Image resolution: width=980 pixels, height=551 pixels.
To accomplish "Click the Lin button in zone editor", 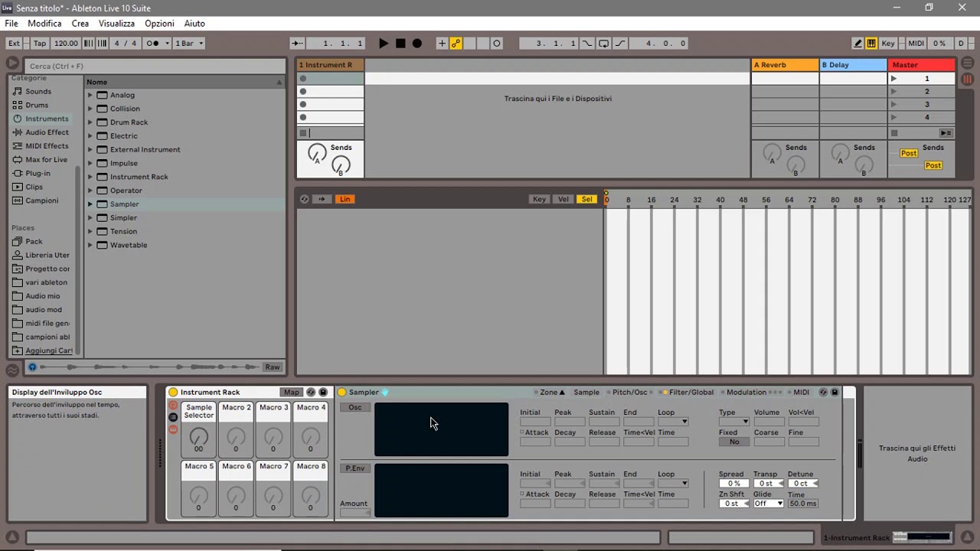I will (345, 199).
